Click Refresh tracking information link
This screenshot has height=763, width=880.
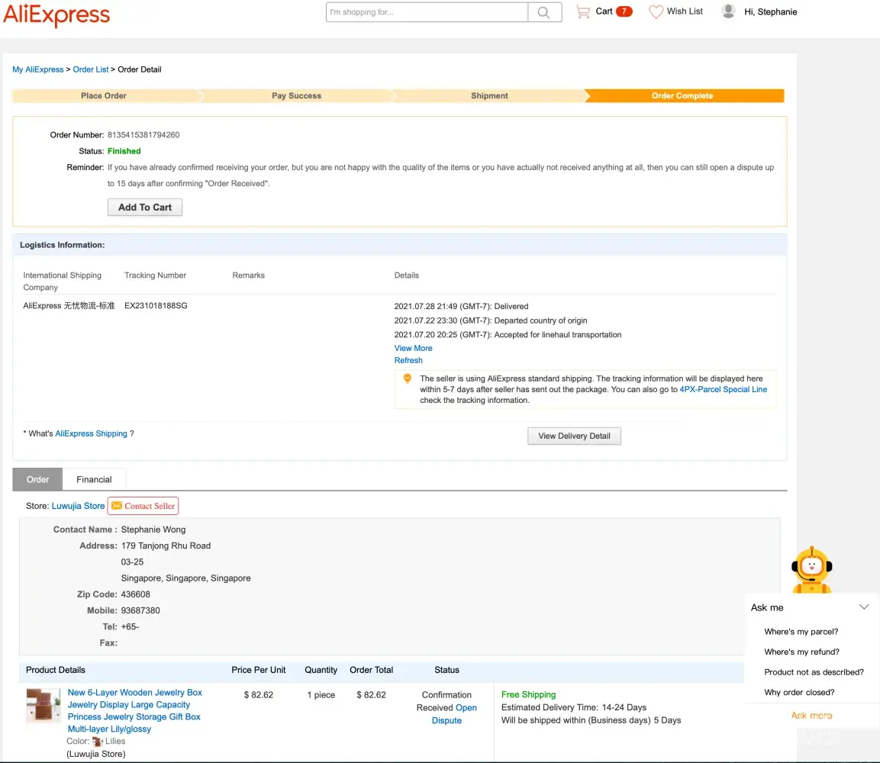point(408,360)
